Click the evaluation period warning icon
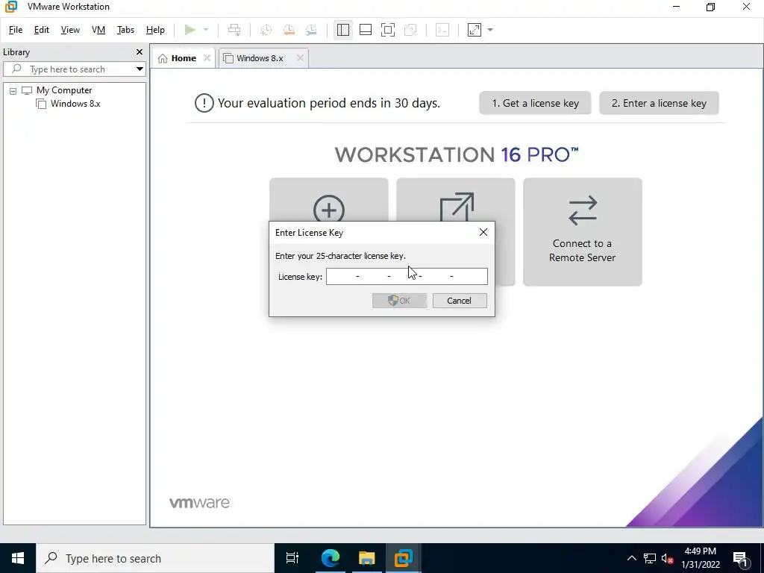 204,103
